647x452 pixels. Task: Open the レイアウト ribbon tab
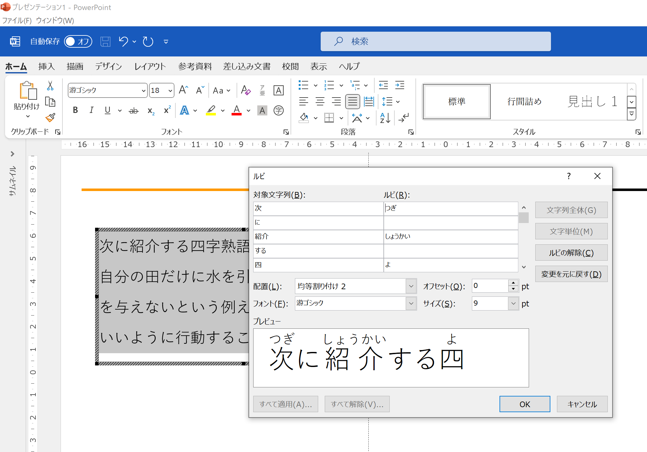pyautogui.click(x=150, y=66)
